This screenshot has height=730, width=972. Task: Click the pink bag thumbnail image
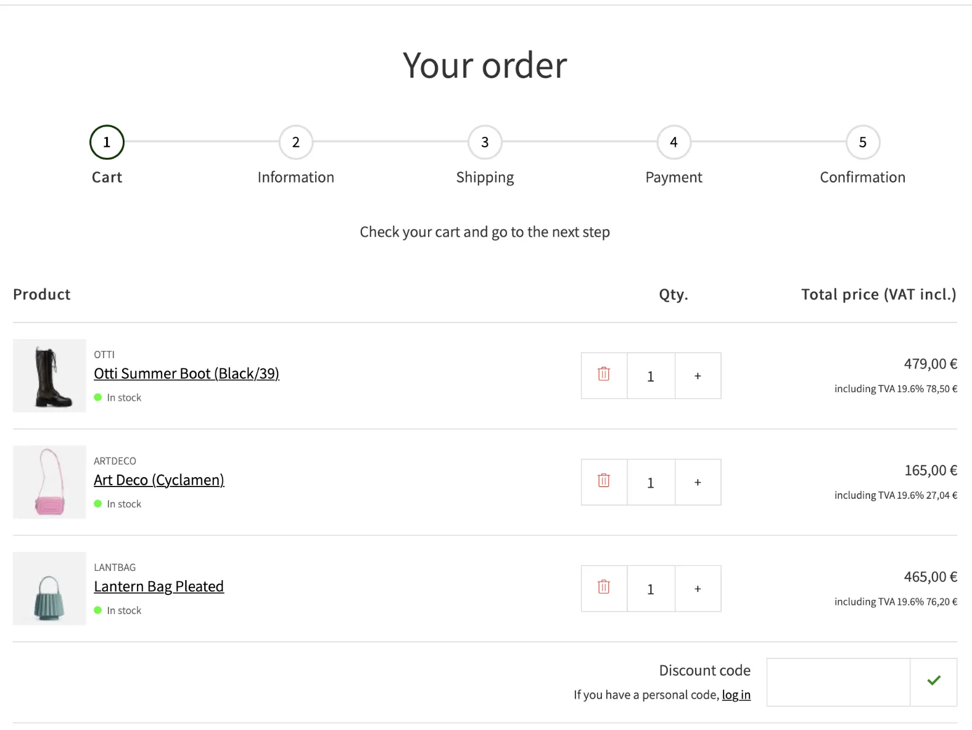point(49,482)
